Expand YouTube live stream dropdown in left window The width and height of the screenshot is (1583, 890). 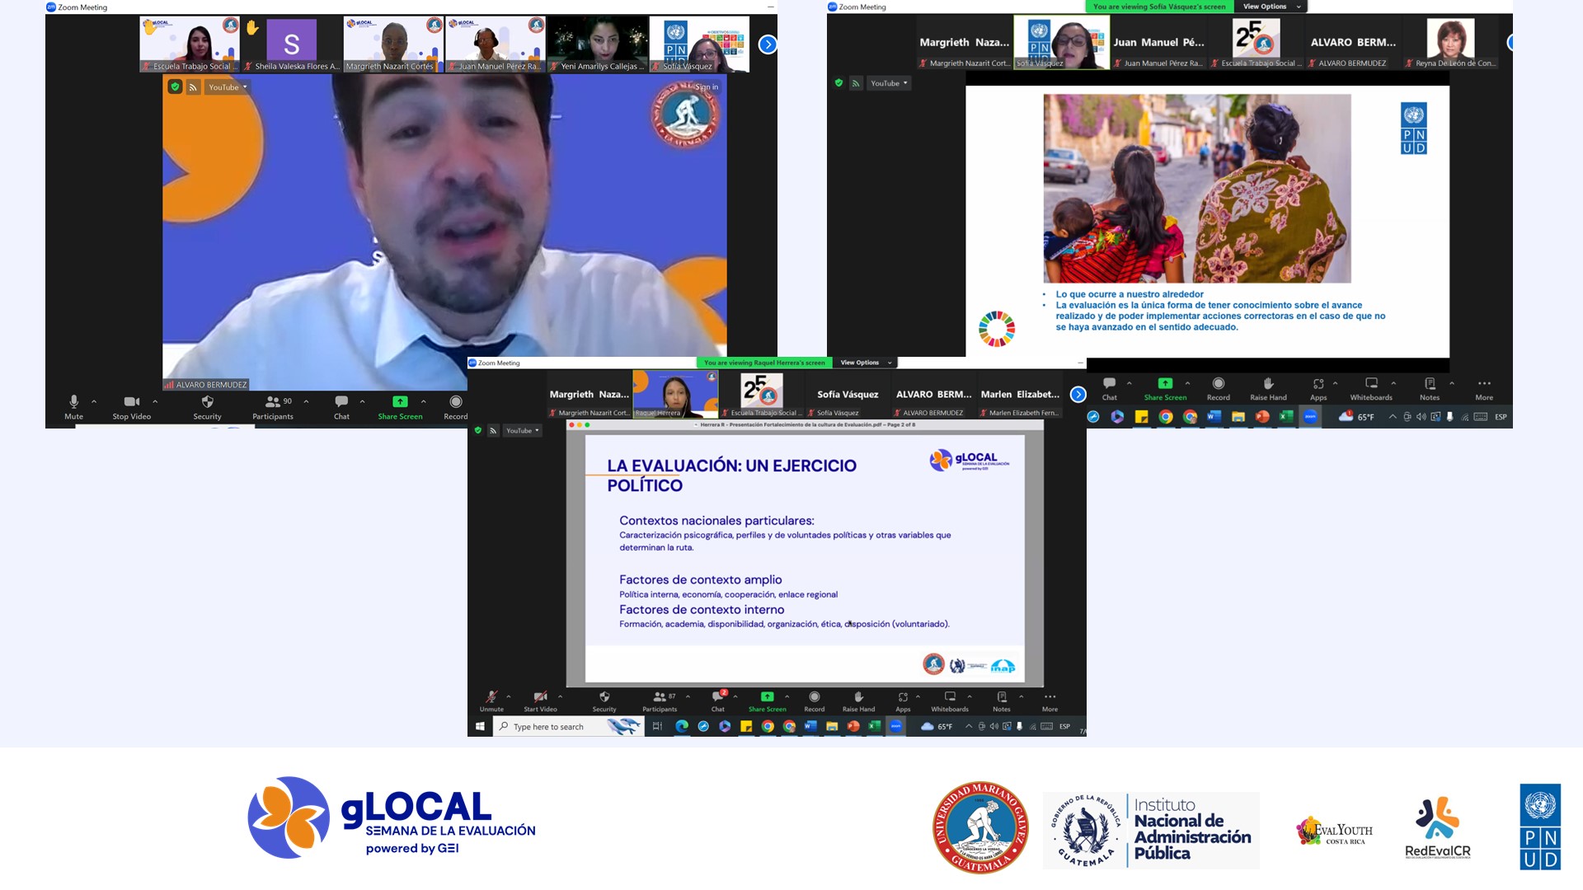[x=228, y=87]
